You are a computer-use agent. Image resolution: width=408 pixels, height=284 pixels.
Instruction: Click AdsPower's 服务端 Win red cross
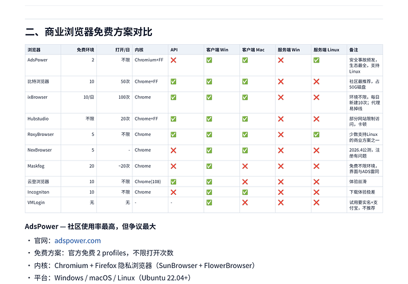[281, 60]
